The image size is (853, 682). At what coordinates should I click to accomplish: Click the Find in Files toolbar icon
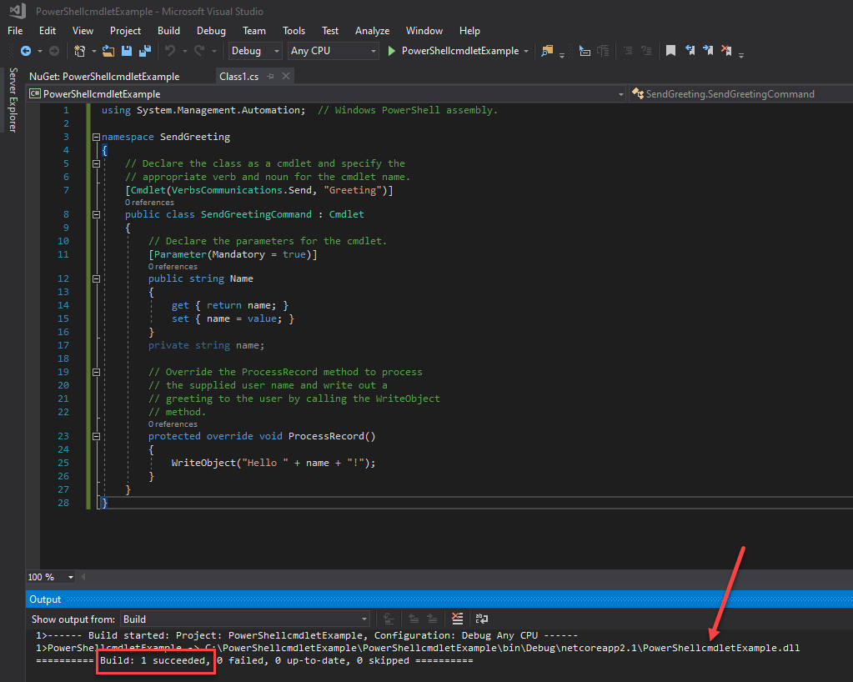click(x=547, y=51)
